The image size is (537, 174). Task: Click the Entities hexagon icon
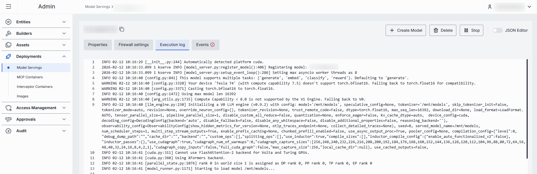tap(8, 22)
